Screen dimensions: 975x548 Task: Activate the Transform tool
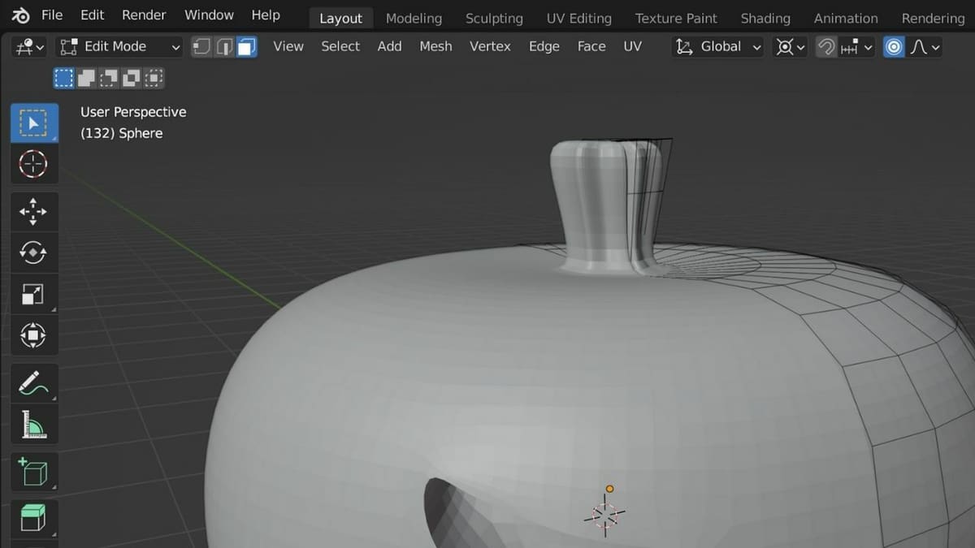[x=34, y=334]
